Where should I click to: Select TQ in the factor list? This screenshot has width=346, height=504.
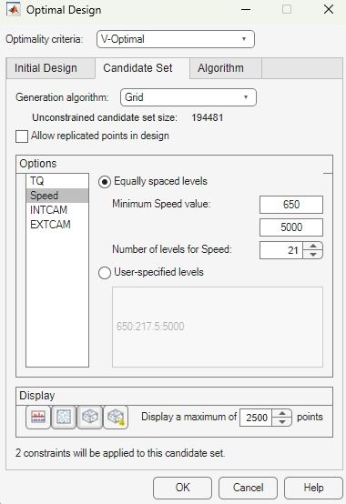pyautogui.click(x=57, y=181)
